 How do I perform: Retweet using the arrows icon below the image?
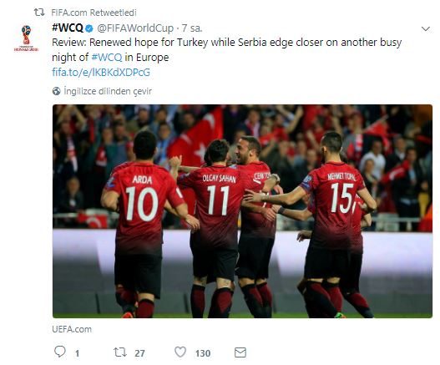[120, 352]
